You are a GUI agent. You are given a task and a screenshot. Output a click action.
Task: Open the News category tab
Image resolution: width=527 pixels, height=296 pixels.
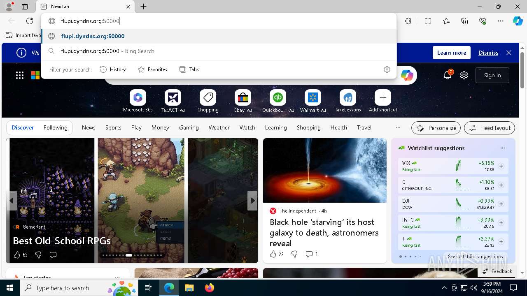coord(89,127)
